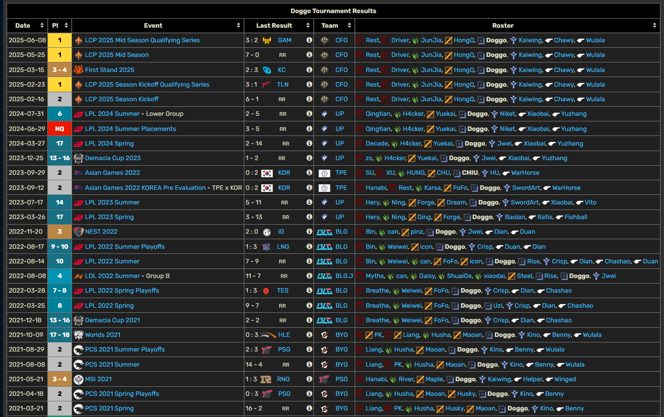The width and height of the screenshot is (664, 417).
Task: Click info icon on Worlds 2021 row
Action: pos(309,335)
